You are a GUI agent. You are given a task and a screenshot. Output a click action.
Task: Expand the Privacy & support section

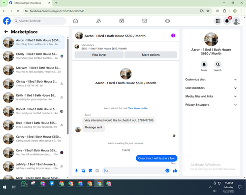click(x=211, y=105)
